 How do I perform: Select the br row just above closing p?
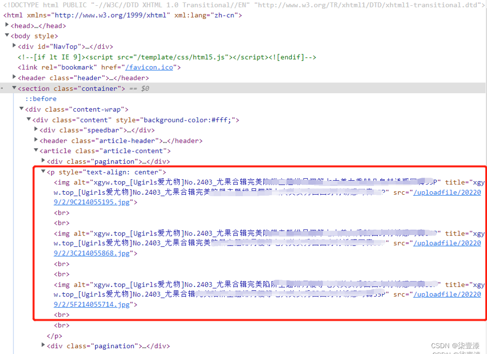pyautogui.click(x=62, y=325)
